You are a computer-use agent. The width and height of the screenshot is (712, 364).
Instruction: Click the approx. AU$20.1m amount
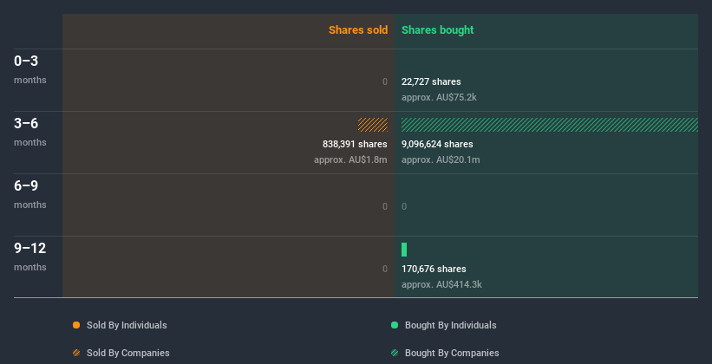[441, 159]
